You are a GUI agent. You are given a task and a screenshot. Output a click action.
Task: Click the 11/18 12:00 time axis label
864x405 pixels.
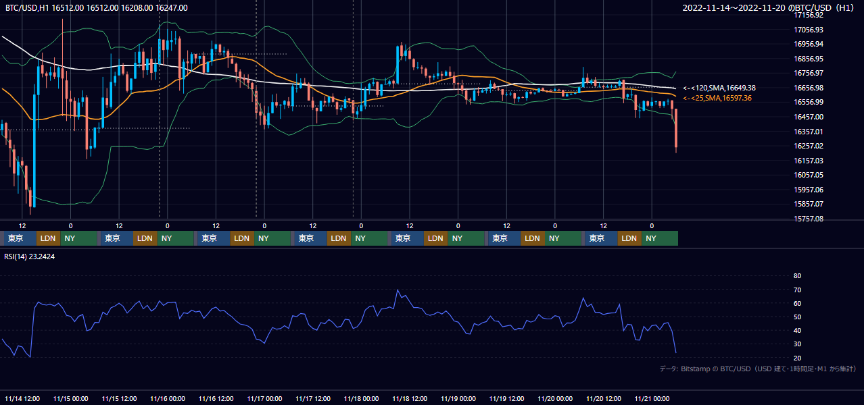click(410, 399)
